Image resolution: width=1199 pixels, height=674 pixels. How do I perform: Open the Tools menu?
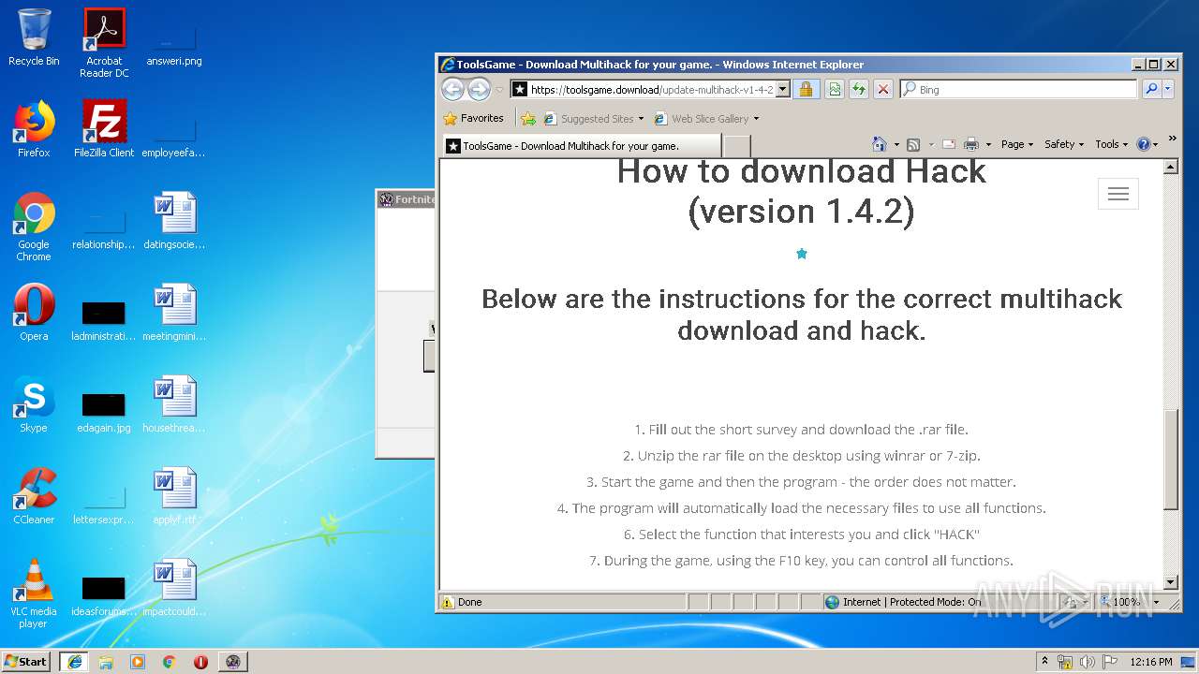click(x=1111, y=144)
